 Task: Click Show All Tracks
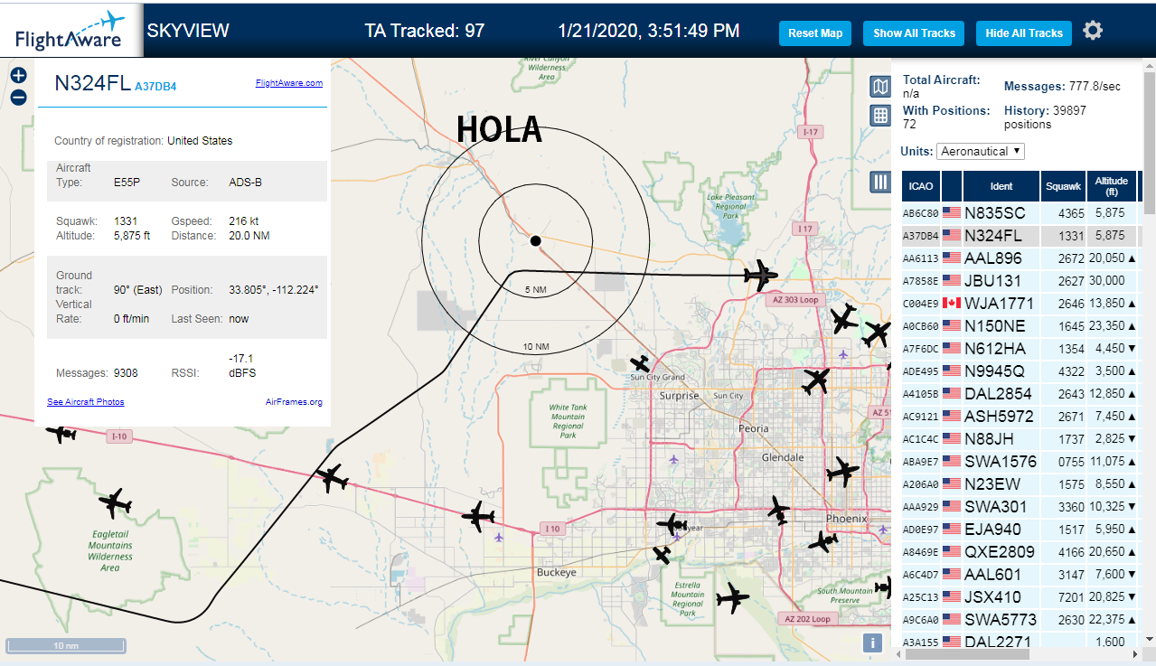(914, 33)
